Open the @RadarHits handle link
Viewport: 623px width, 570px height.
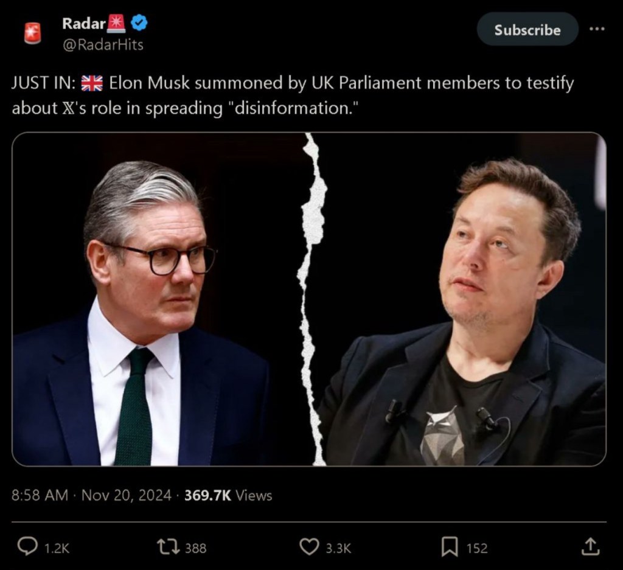[x=103, y=44]
